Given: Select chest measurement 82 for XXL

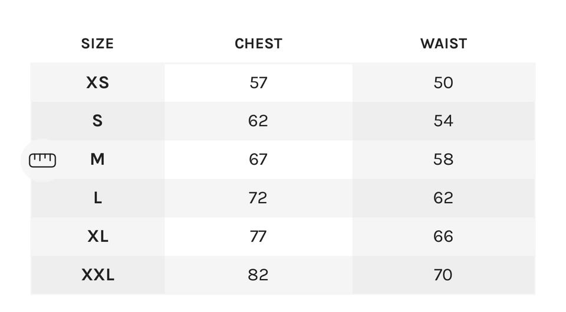Looking at the screenshot, I should 258,274.
